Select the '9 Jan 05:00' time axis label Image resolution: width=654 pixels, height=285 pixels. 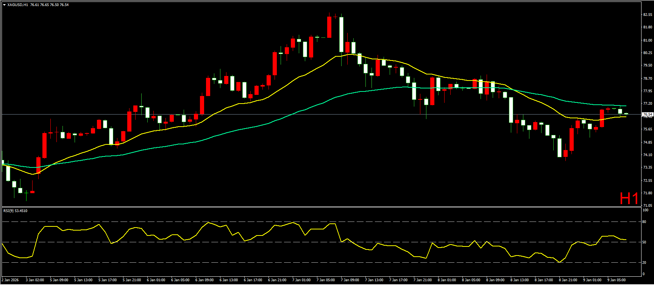tap(616, 280)
